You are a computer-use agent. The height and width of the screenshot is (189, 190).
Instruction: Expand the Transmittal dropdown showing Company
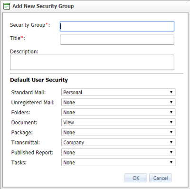118,142
